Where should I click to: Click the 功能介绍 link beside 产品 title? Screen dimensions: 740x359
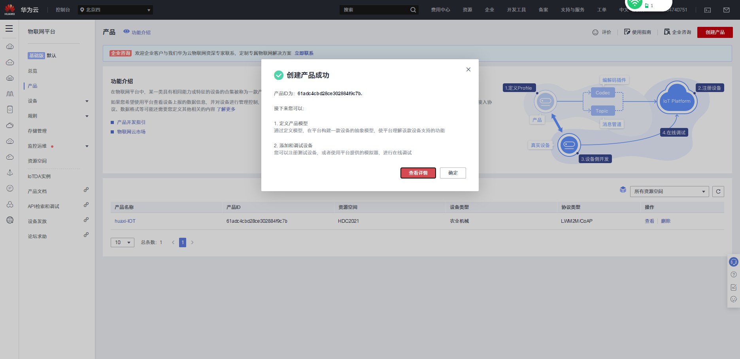141,32
